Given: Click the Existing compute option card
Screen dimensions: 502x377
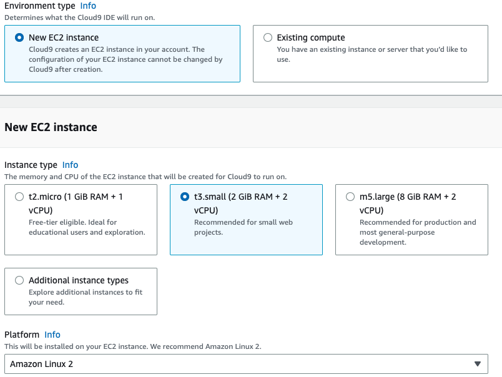Looking at the screenshot, I should tap(370, 54).
